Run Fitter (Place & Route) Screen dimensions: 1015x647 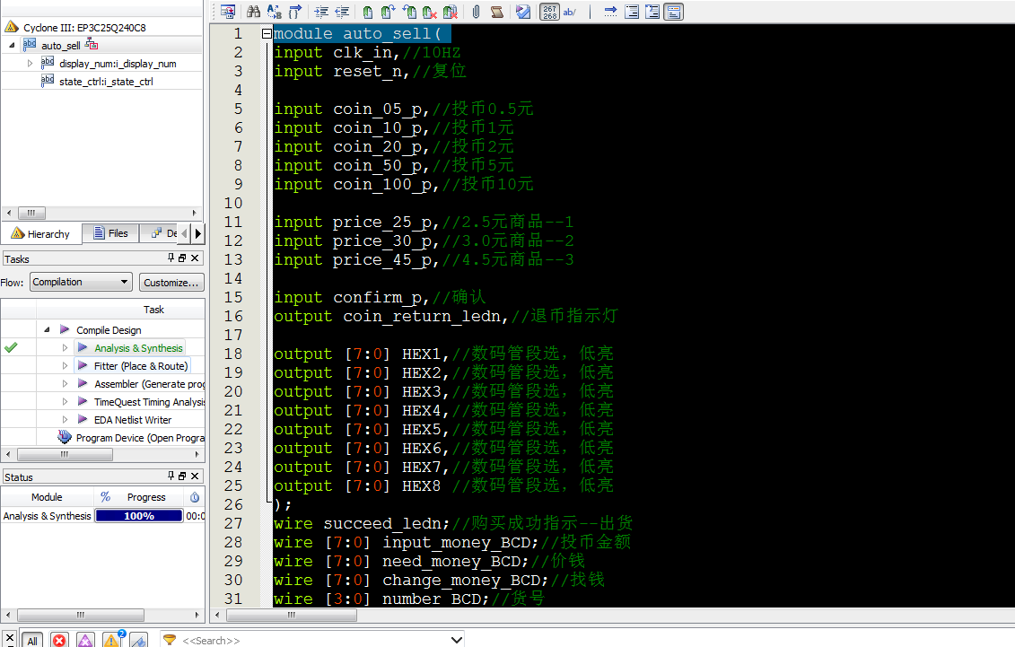pyautogui.click(x=141, y=366)
